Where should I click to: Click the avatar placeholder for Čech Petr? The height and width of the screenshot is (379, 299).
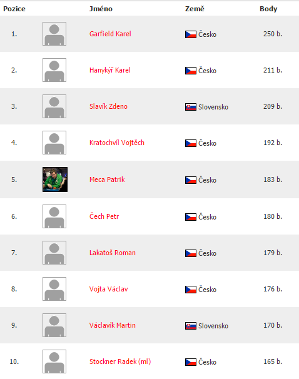pos(54,216)
